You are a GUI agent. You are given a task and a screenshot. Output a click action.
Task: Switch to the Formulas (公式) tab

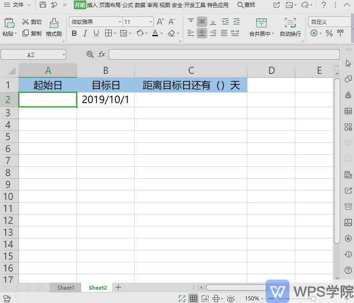128,5
